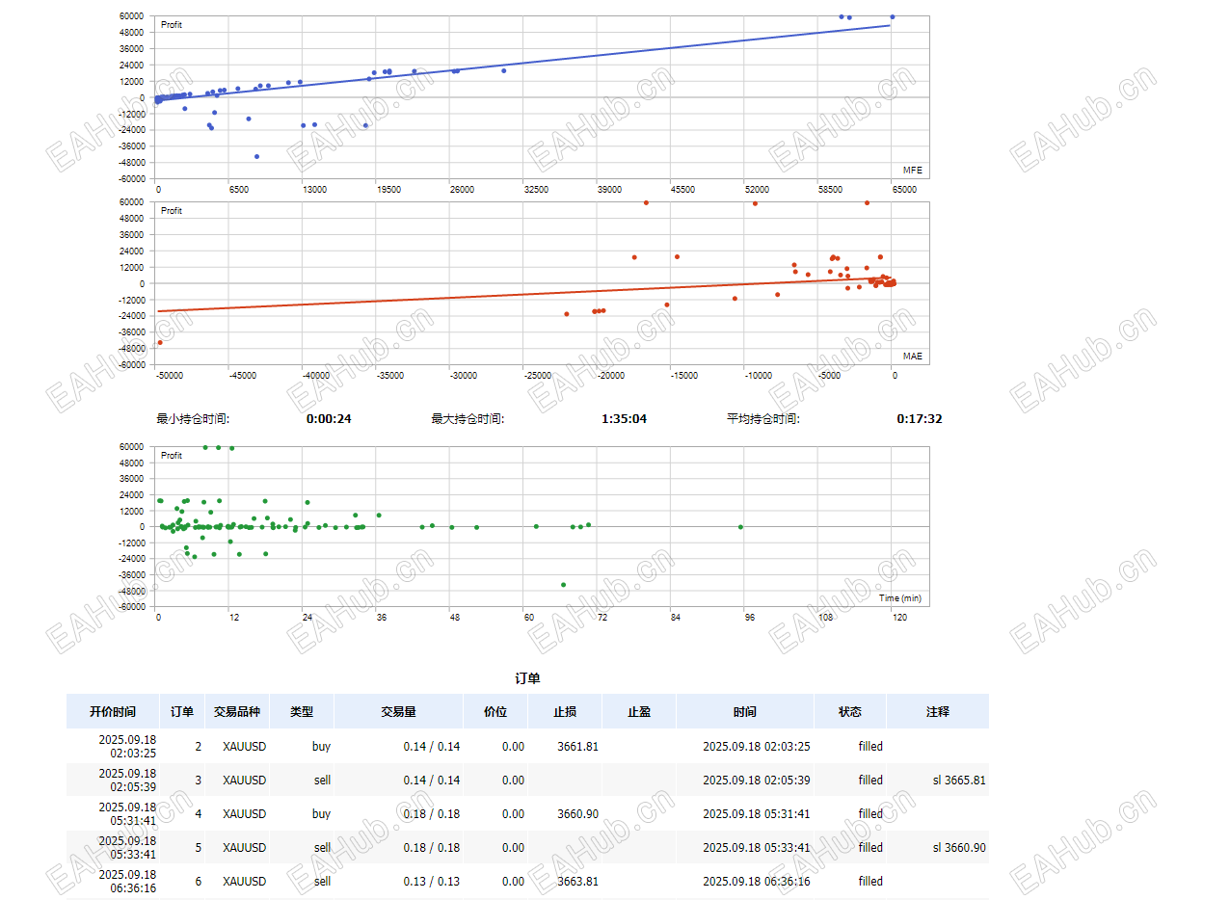Click the 订单 table title
Image resolution: width=1230 pixels, height=900 pixels.
pyautogui.click(x=527, y=678)
